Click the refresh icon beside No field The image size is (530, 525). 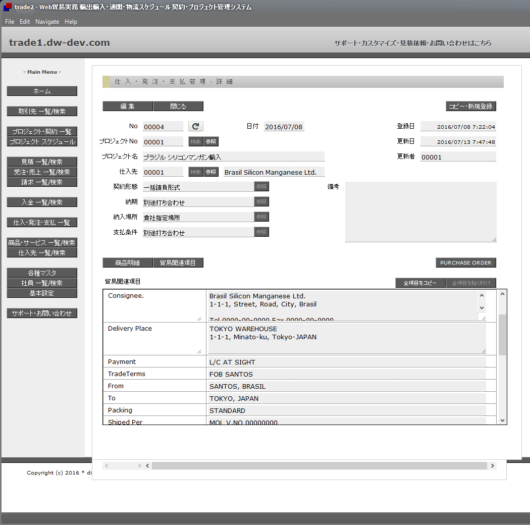pos(195,126)
